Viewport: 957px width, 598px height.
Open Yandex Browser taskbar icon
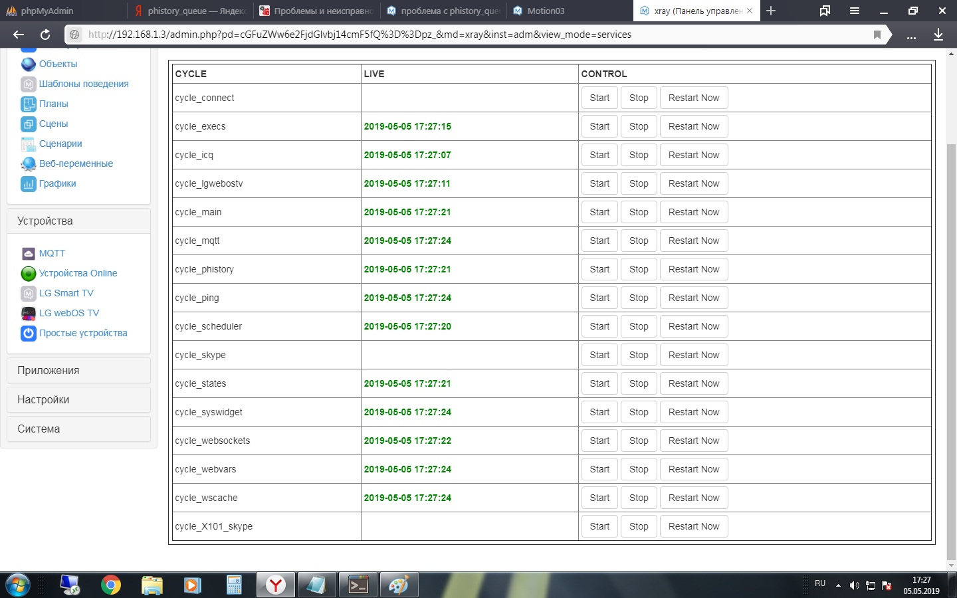pos(275,585)
